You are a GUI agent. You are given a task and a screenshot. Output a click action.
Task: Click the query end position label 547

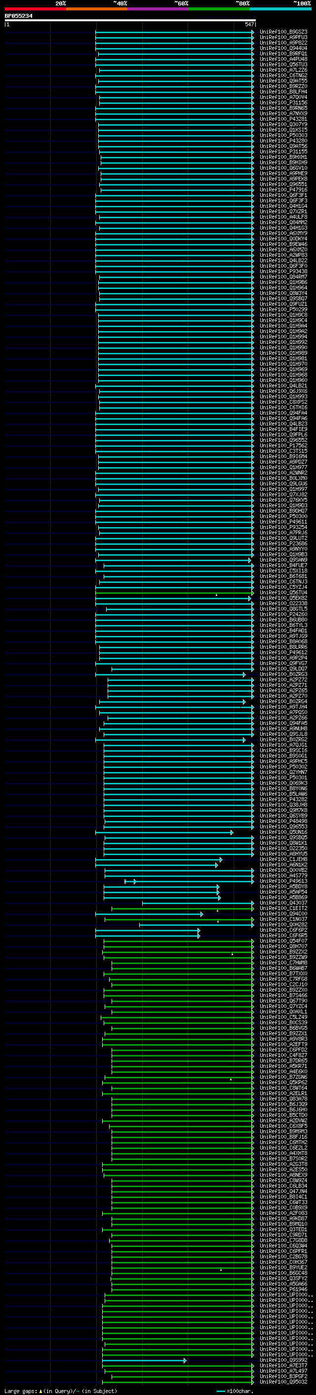(x=249, y=24)
